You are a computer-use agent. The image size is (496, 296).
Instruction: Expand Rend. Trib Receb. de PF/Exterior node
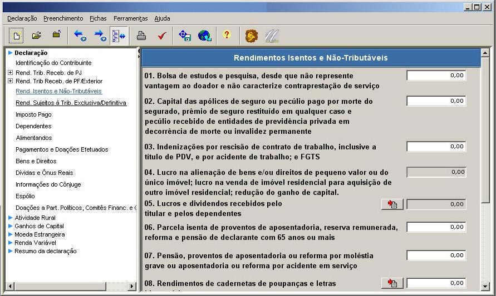click(10, 81)
